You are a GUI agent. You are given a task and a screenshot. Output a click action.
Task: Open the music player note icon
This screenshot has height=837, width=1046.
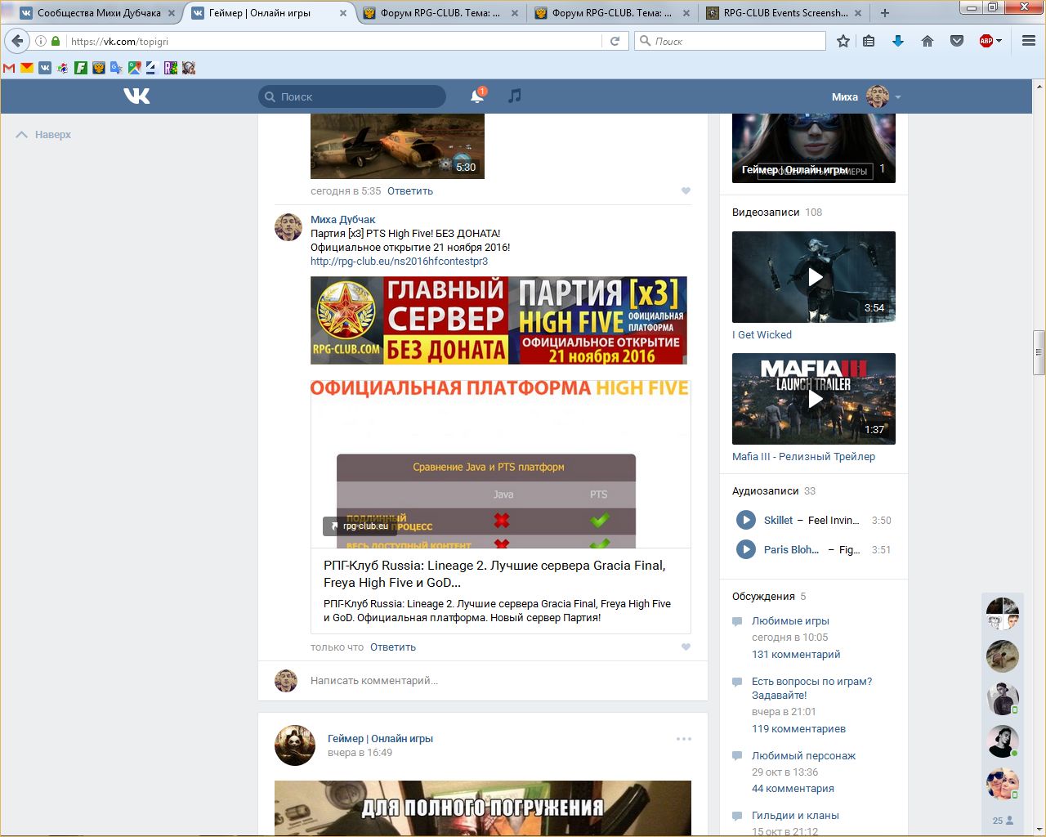click(x=514, y=96)
